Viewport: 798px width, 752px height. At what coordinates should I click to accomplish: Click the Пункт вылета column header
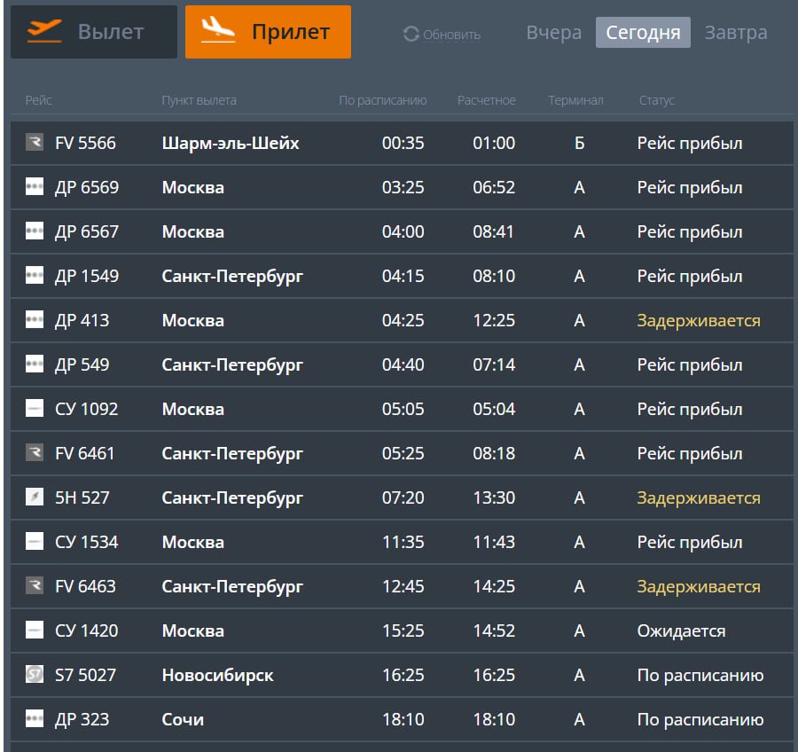[x=199, y=100]
